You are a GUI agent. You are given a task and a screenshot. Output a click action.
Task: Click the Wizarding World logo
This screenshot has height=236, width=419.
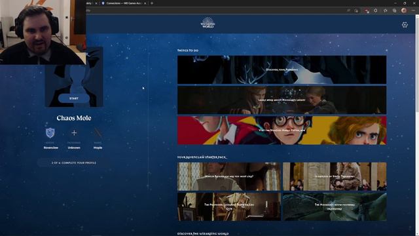coord(208,23)
